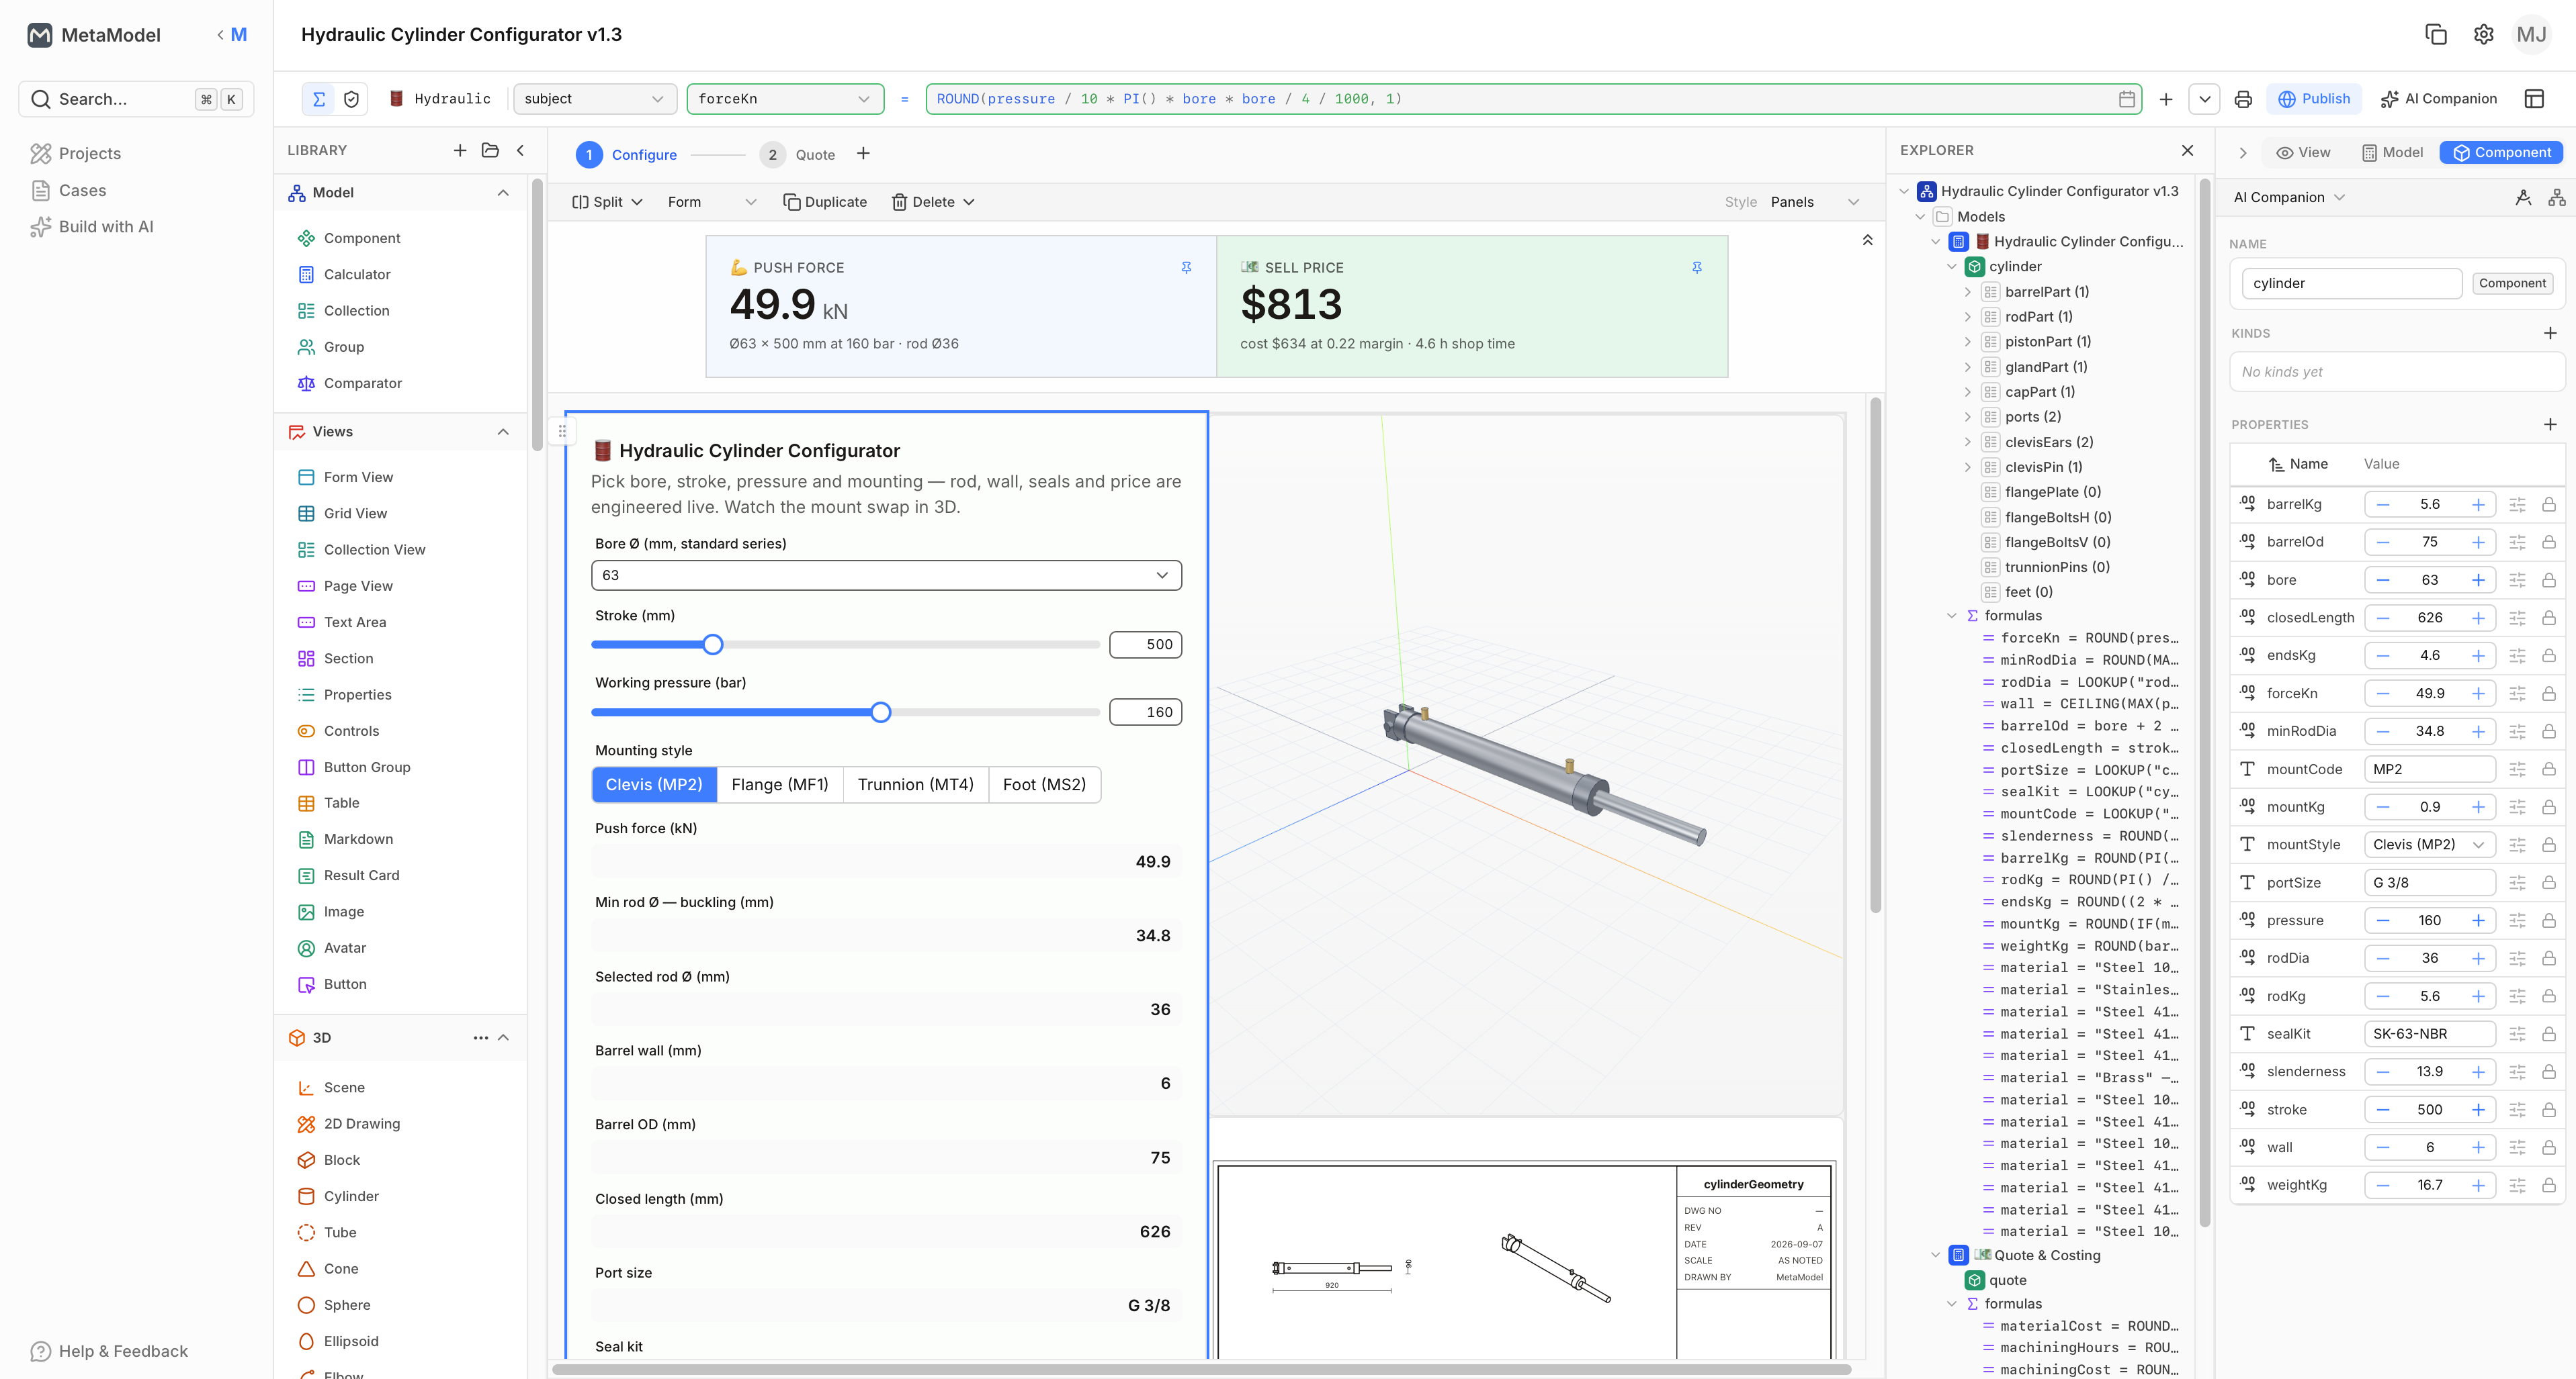Open 3D section more options dots
Image resolution: width=2576 pixels, height=1379 pixels.
(481, 1038)
